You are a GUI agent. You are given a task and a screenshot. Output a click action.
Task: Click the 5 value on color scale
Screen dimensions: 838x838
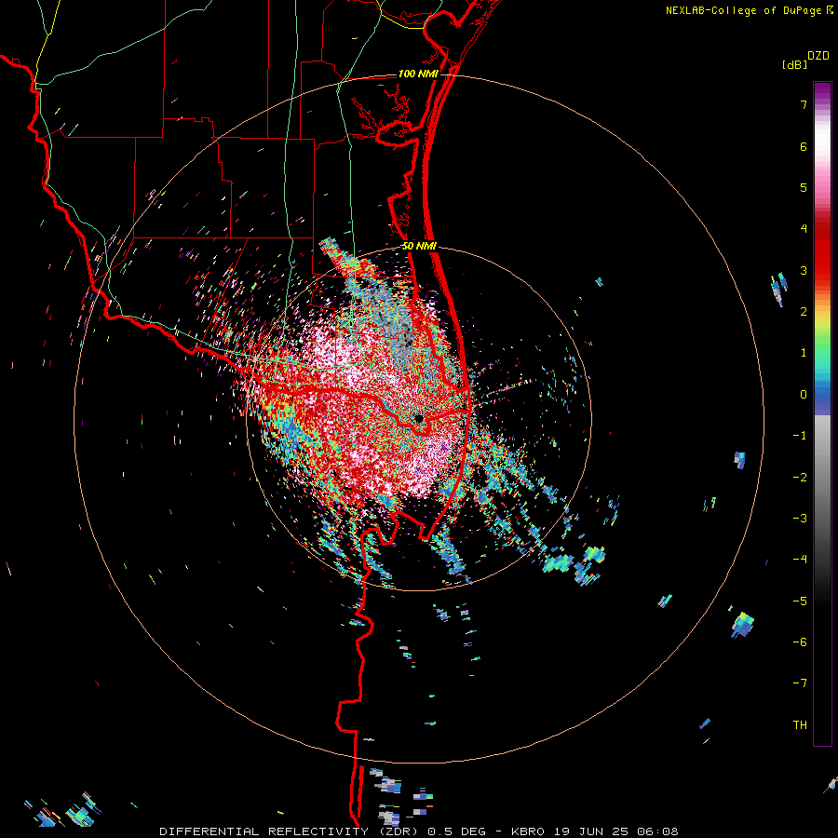point(804,187)
